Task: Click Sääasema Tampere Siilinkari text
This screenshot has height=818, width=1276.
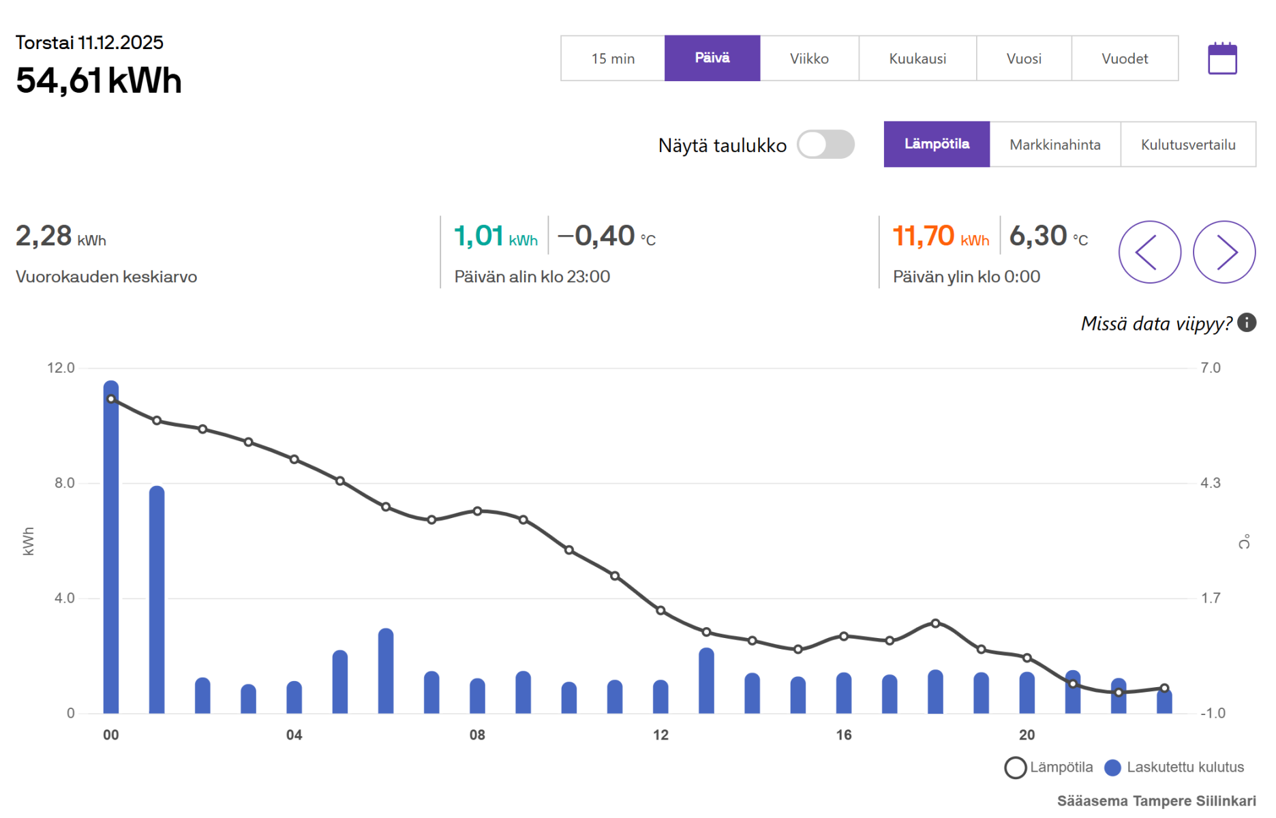Action: (1157, 801)
